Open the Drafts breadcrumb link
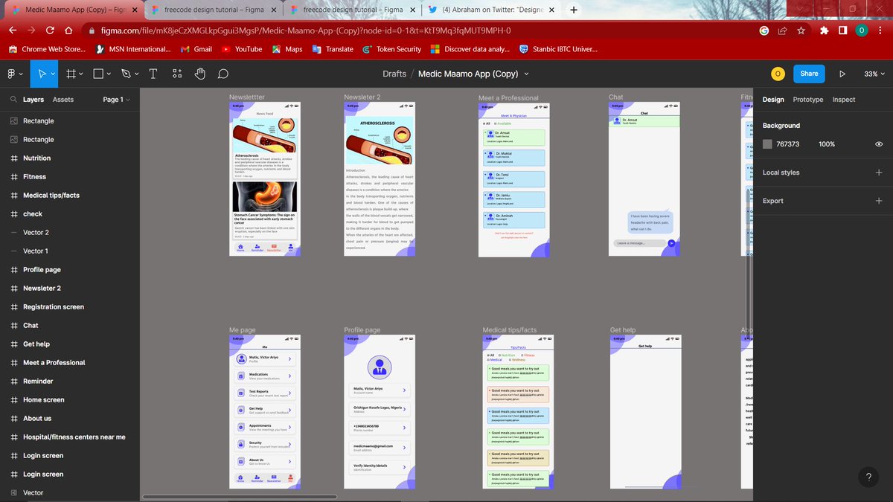 coord(394,74)
